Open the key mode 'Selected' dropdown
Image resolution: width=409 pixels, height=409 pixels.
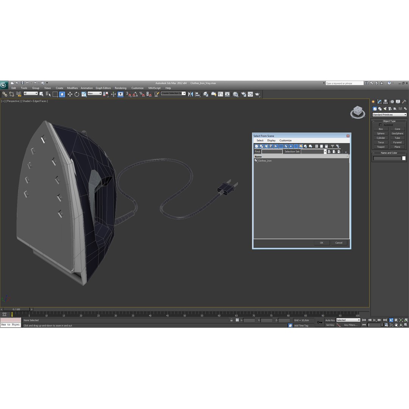click(348, 320)
